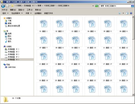Go back with the Back arrow button

pos(3,6)
